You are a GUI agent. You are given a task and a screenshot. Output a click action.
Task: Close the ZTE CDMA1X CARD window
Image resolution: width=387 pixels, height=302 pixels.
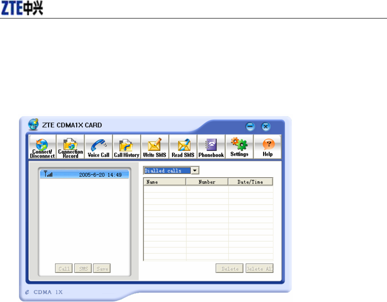click(x=265, y=127)
